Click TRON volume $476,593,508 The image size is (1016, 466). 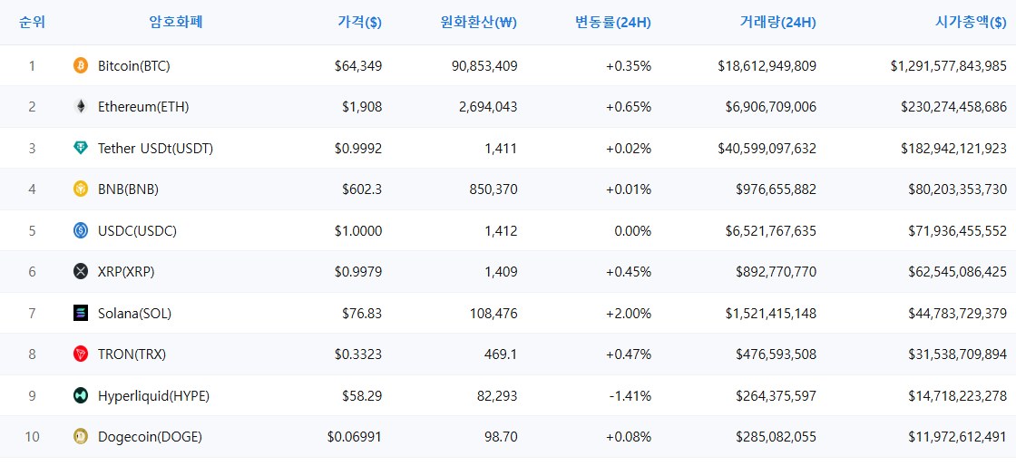777,354
